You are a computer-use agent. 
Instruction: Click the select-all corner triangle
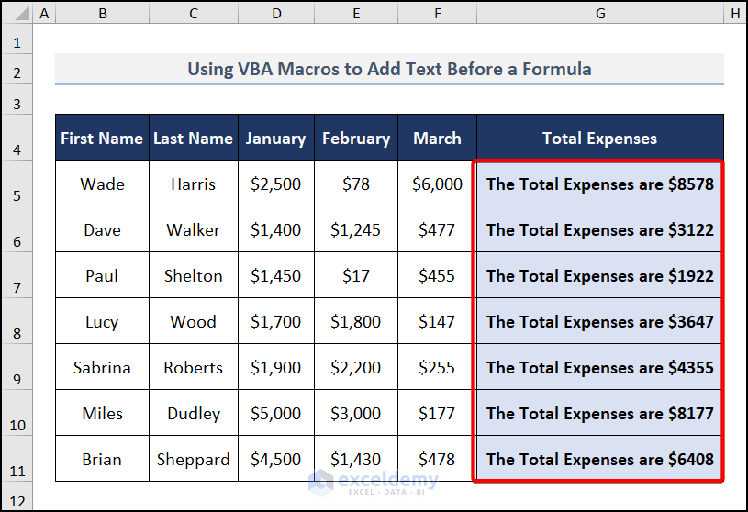[17, 14]
